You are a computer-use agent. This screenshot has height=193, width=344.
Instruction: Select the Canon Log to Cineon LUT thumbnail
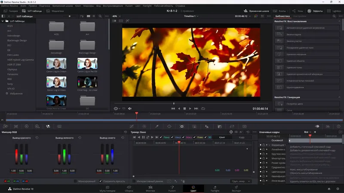coord(56,64)
